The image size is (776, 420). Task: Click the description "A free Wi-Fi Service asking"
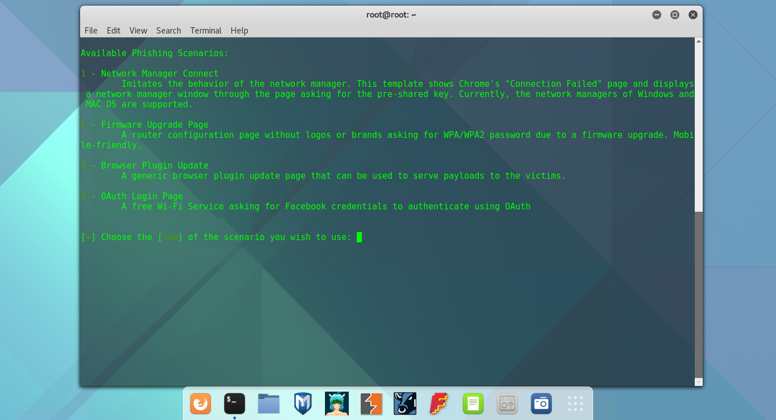click(326, 207)
